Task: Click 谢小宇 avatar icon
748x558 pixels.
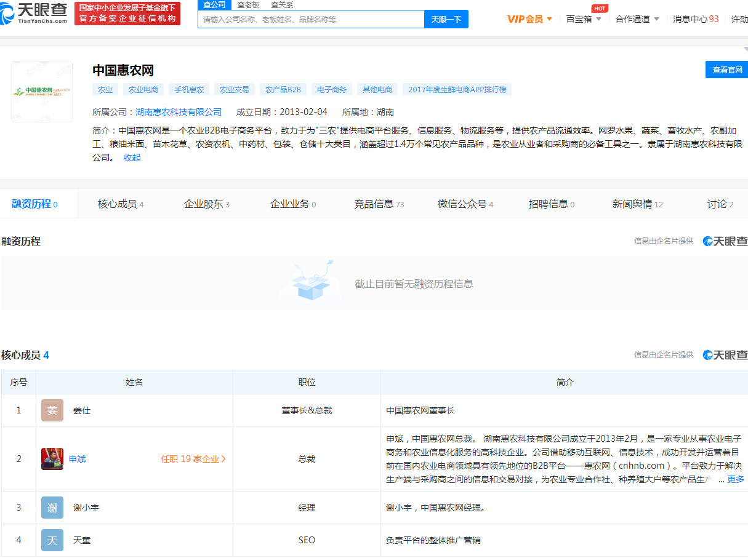Action: click(x=52, y=508)
